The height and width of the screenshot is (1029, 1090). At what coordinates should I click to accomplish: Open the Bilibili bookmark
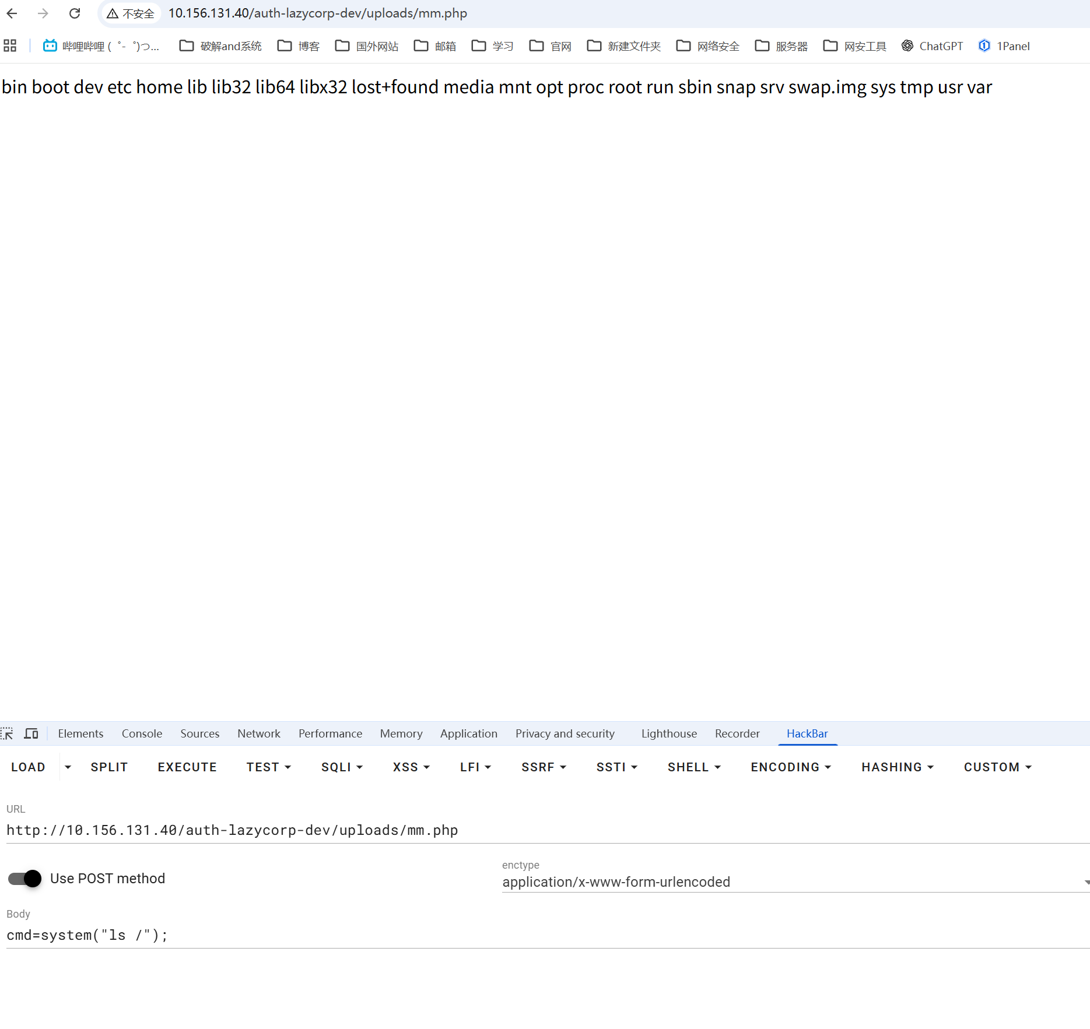(x=100, y=46)
